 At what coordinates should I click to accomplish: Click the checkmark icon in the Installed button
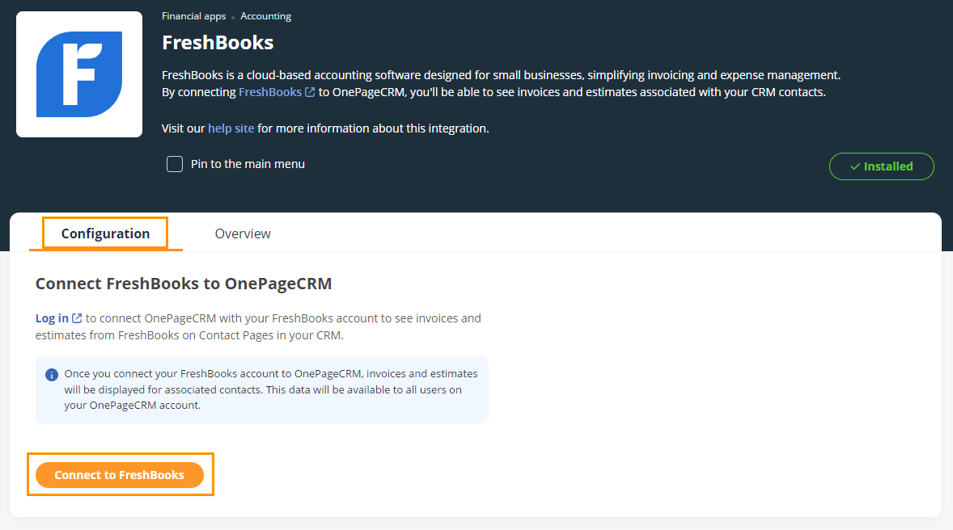pyautogui.click(x=855, y=166)
